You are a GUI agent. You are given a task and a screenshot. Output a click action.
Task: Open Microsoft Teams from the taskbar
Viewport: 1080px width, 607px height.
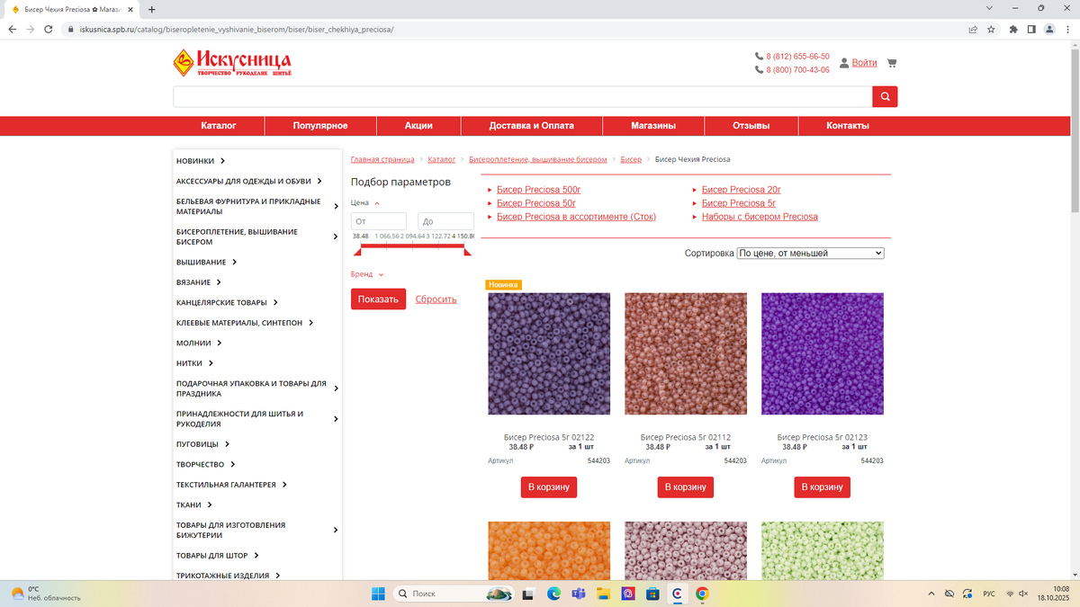[579, 594]
